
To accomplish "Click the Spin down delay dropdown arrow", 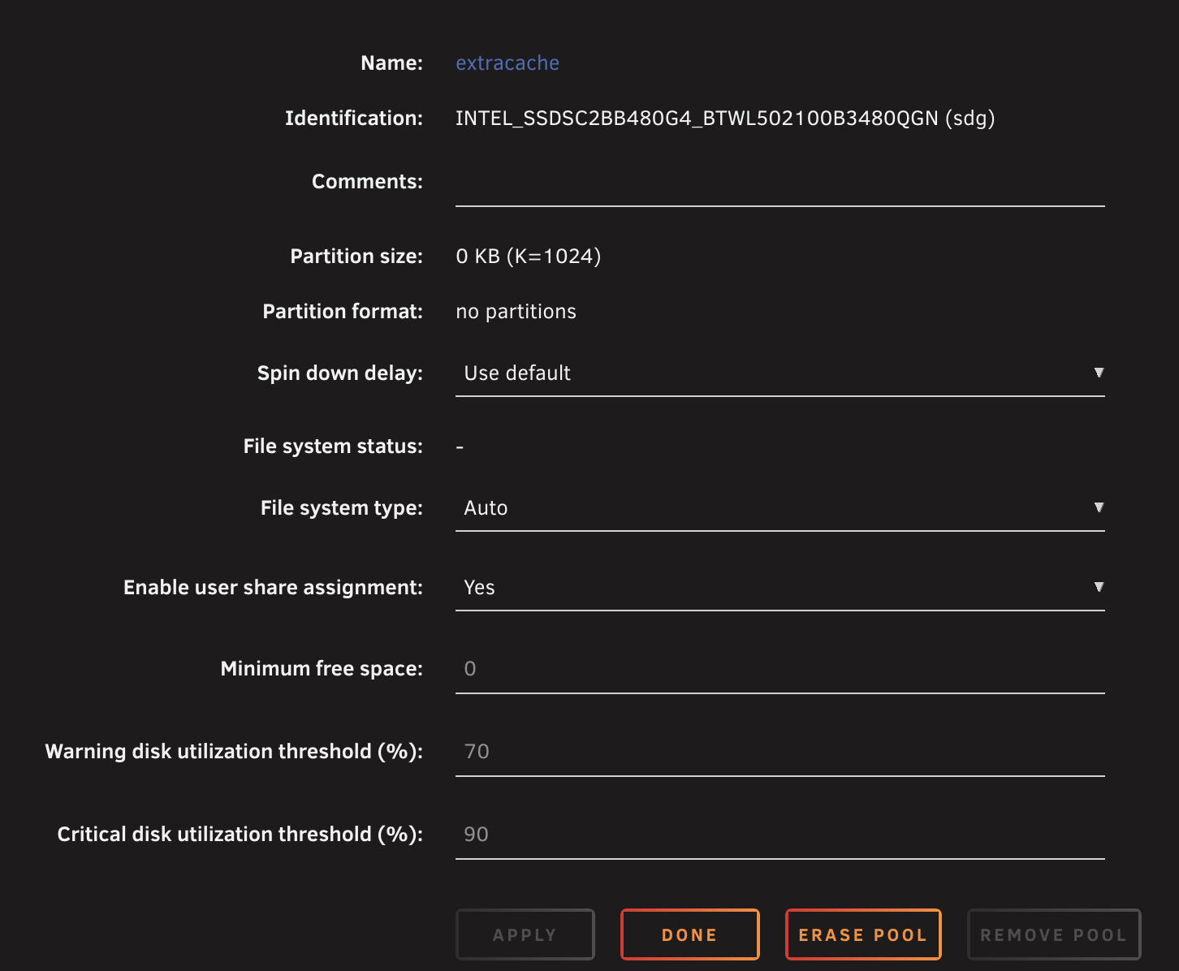I will [x=1099, y=373].
